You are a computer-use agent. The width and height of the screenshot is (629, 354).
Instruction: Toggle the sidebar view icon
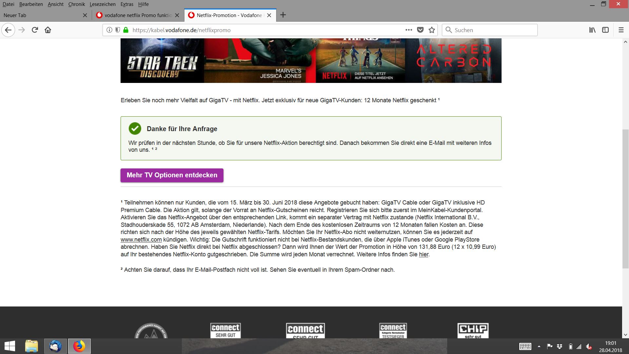pos(605,30)
